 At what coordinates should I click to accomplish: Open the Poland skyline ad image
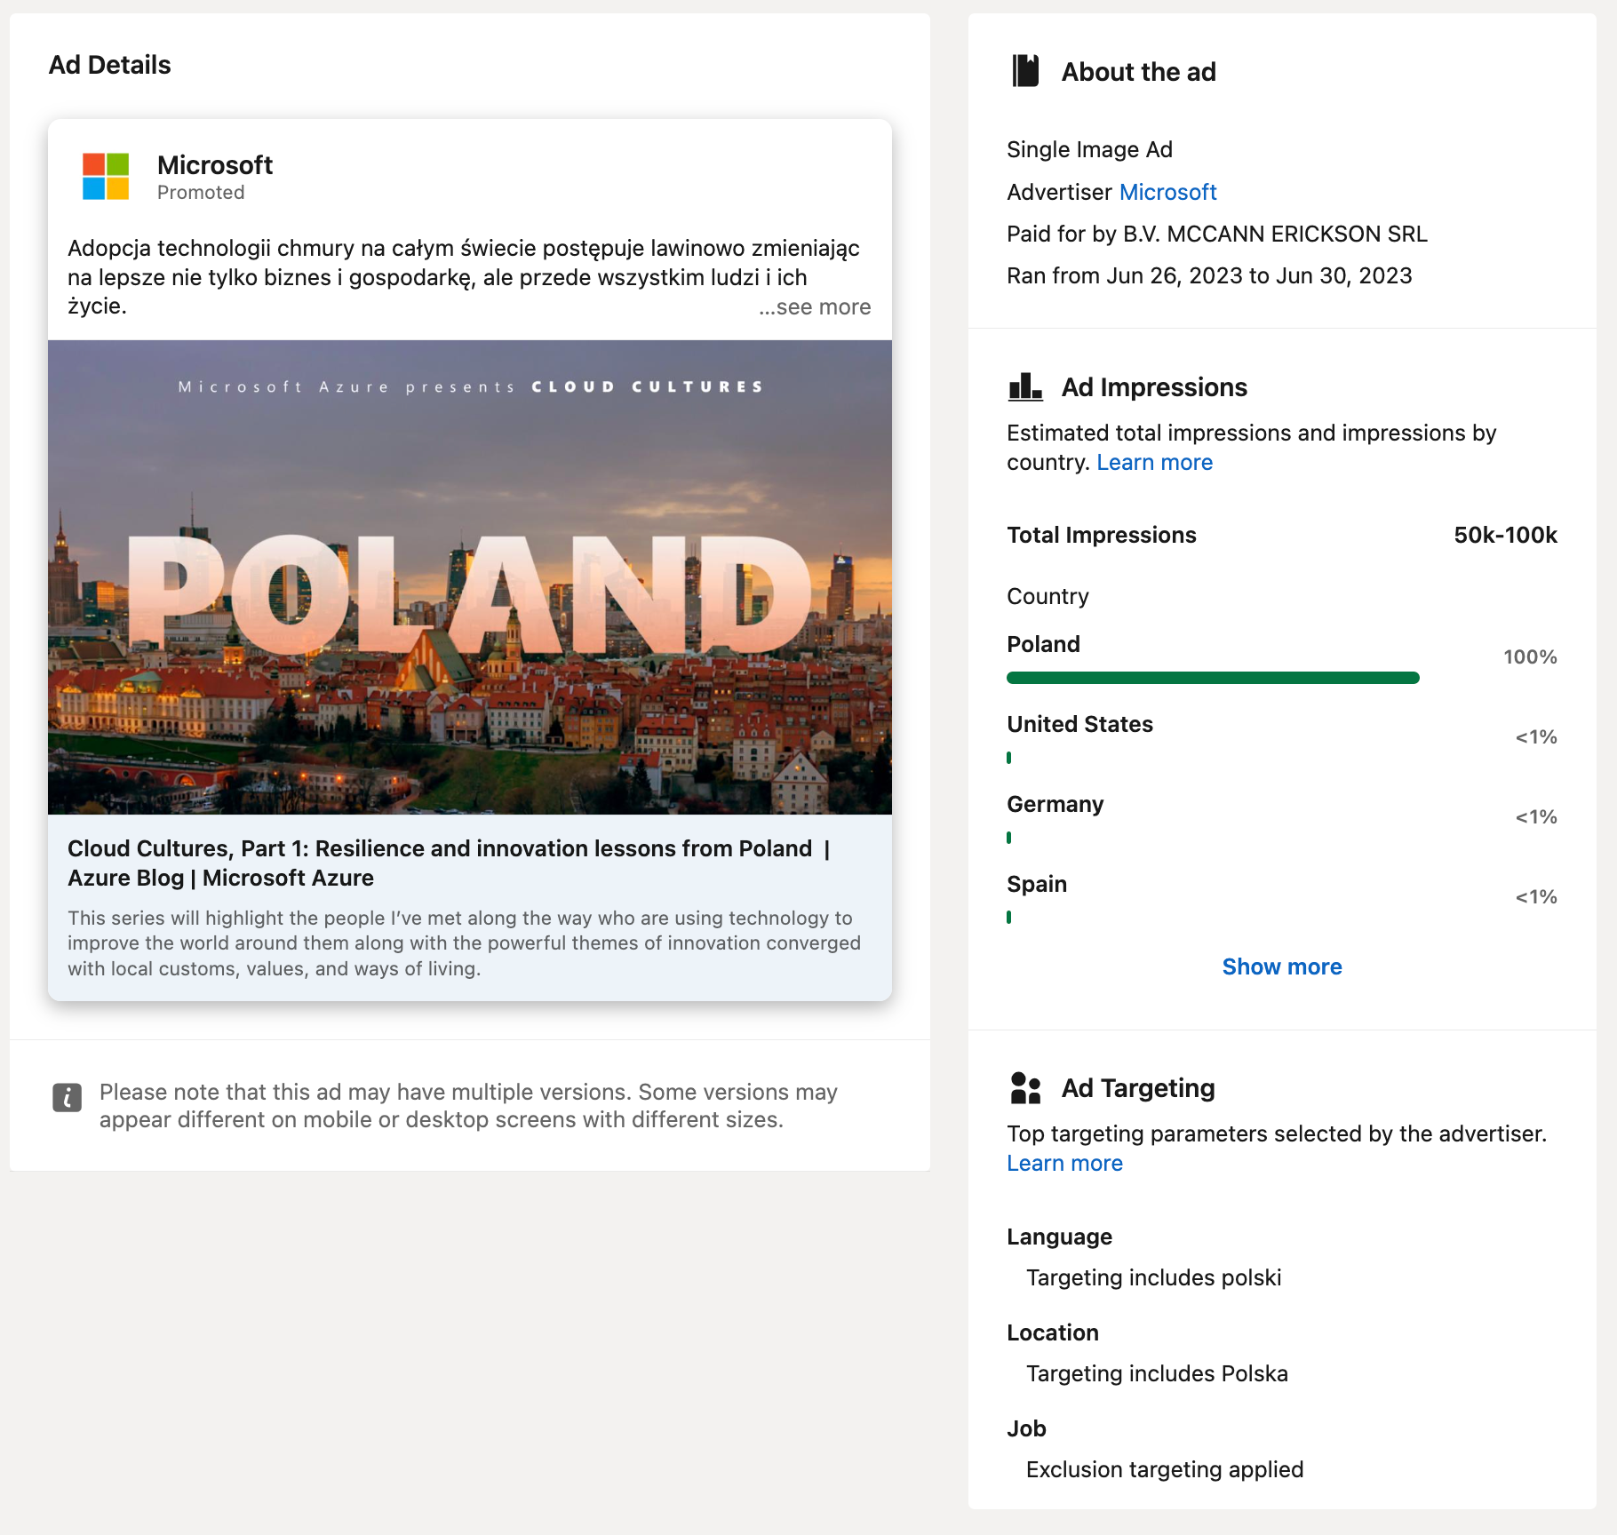(x=470, y=577)
